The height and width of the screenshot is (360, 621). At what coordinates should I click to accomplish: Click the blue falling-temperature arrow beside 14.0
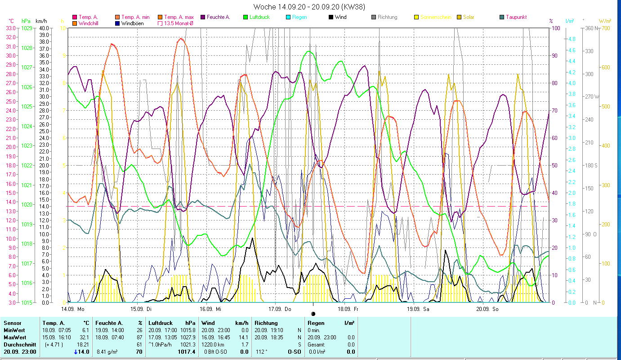tap(75, 352)
